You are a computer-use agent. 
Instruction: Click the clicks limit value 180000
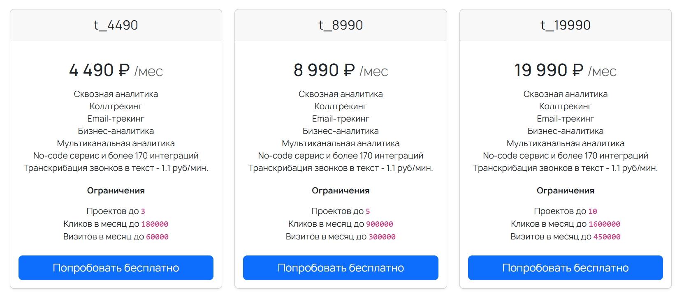[155, 224]
